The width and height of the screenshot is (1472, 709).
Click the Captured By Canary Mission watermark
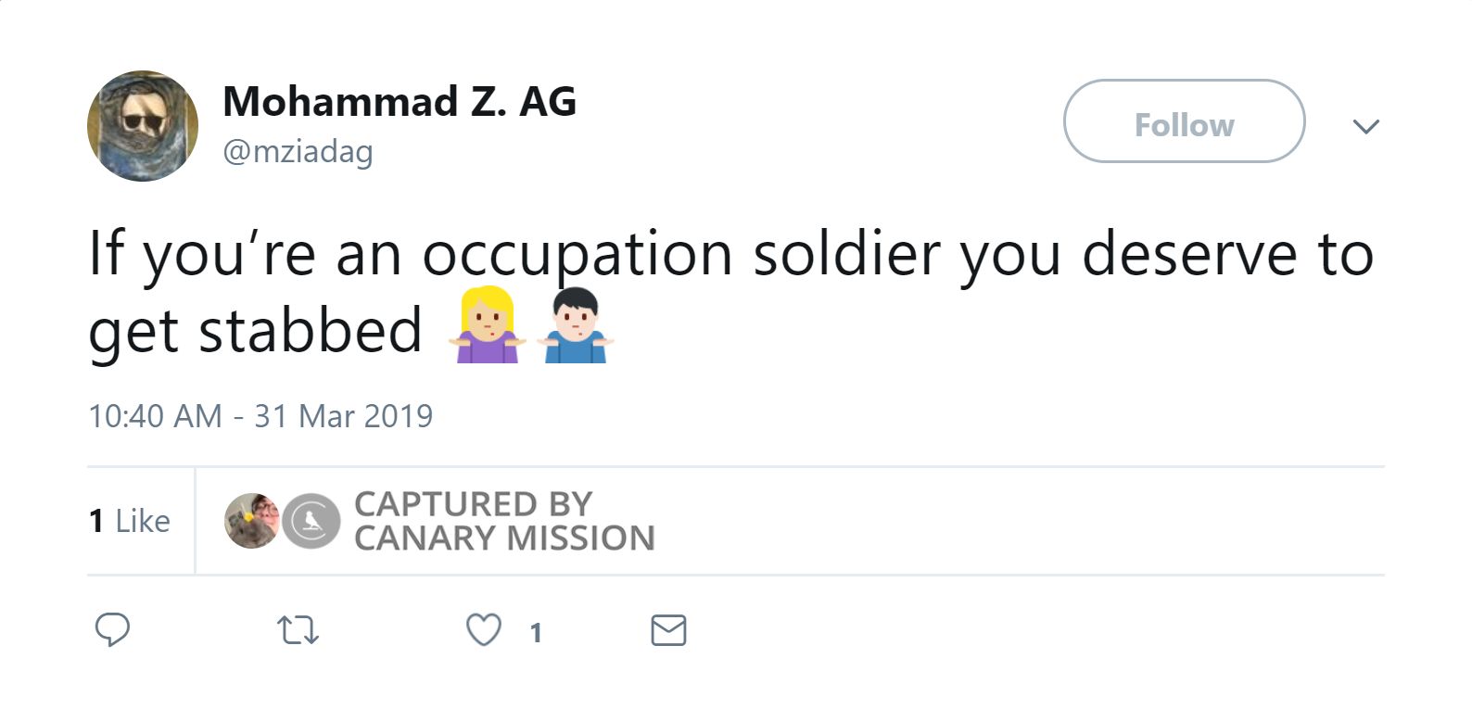503,521
